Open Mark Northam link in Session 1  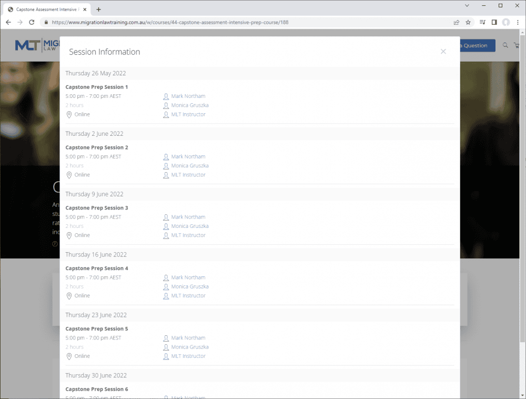pos(188,96)
